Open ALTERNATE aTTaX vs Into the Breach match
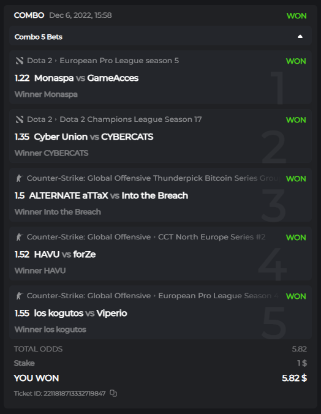Screen dimensions: 321x414 click(108, 195)
